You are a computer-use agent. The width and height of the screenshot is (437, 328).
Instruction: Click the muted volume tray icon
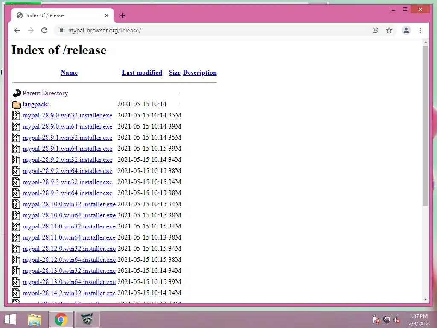(x=397, y=320)
